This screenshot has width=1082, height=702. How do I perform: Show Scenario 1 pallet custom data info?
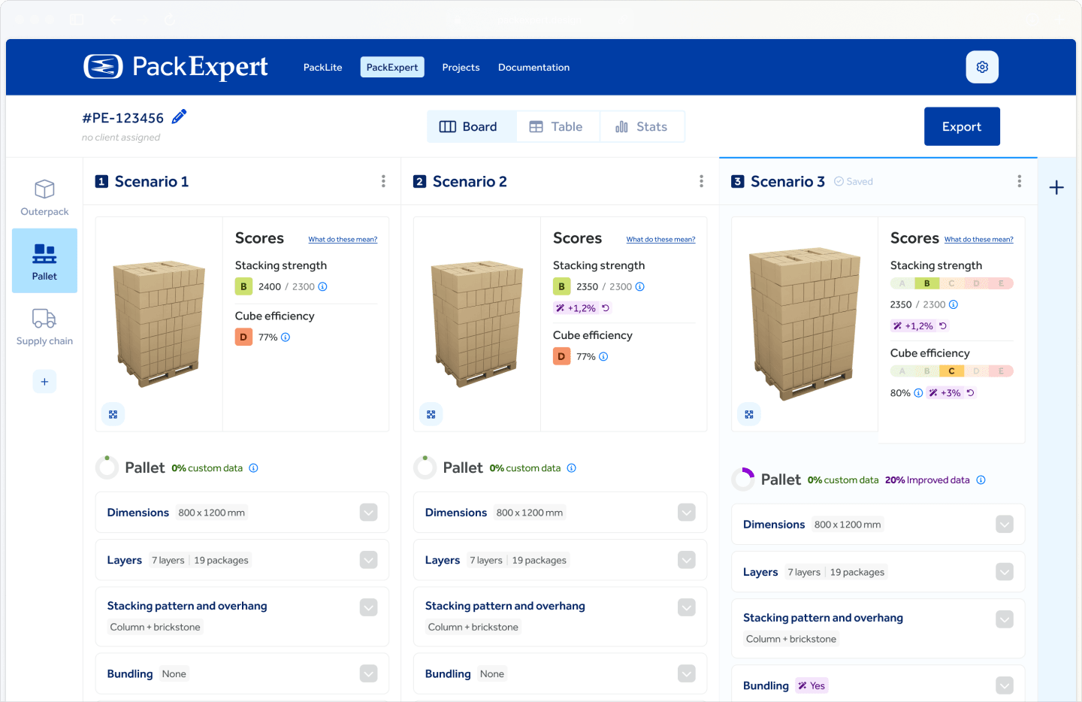(253, 468)
